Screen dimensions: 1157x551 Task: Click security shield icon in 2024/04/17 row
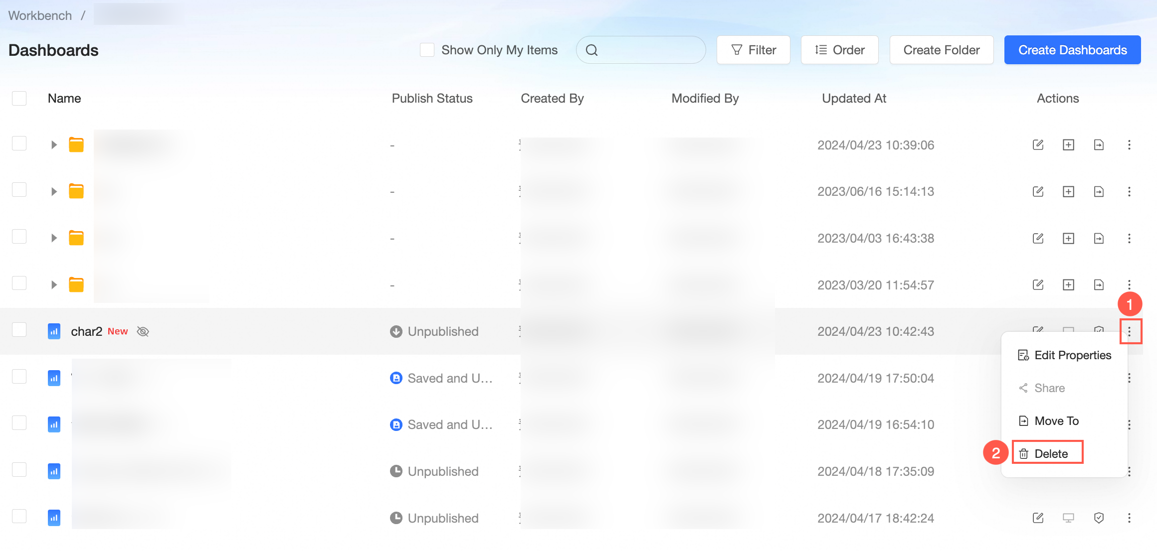point(1099,518)
